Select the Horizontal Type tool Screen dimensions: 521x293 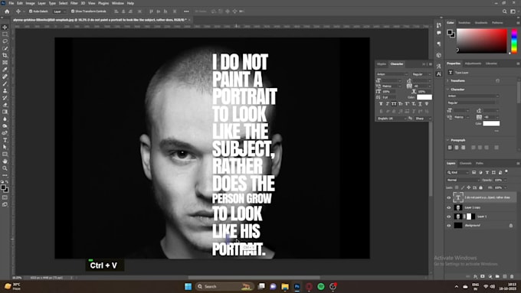pos(5,140)
